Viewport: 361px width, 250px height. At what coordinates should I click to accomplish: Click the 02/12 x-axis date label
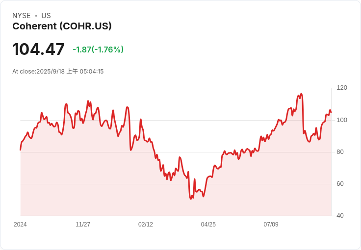[x=146, y=225]
